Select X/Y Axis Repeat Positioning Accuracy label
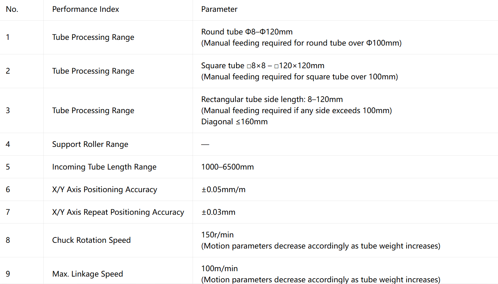 tap(118, 212)
